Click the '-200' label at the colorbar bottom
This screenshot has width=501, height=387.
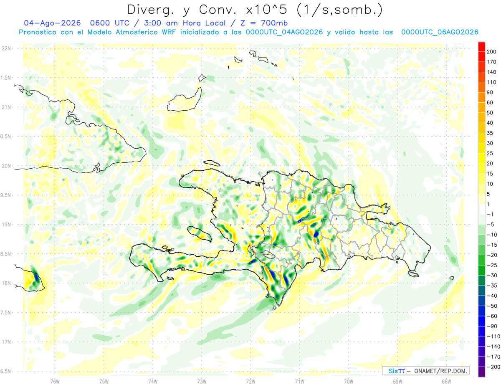pyautogui.click(x=493, y=367)
